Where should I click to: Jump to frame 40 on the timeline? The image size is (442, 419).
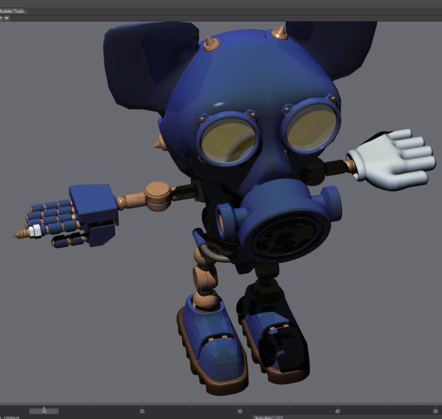[338, 411]
